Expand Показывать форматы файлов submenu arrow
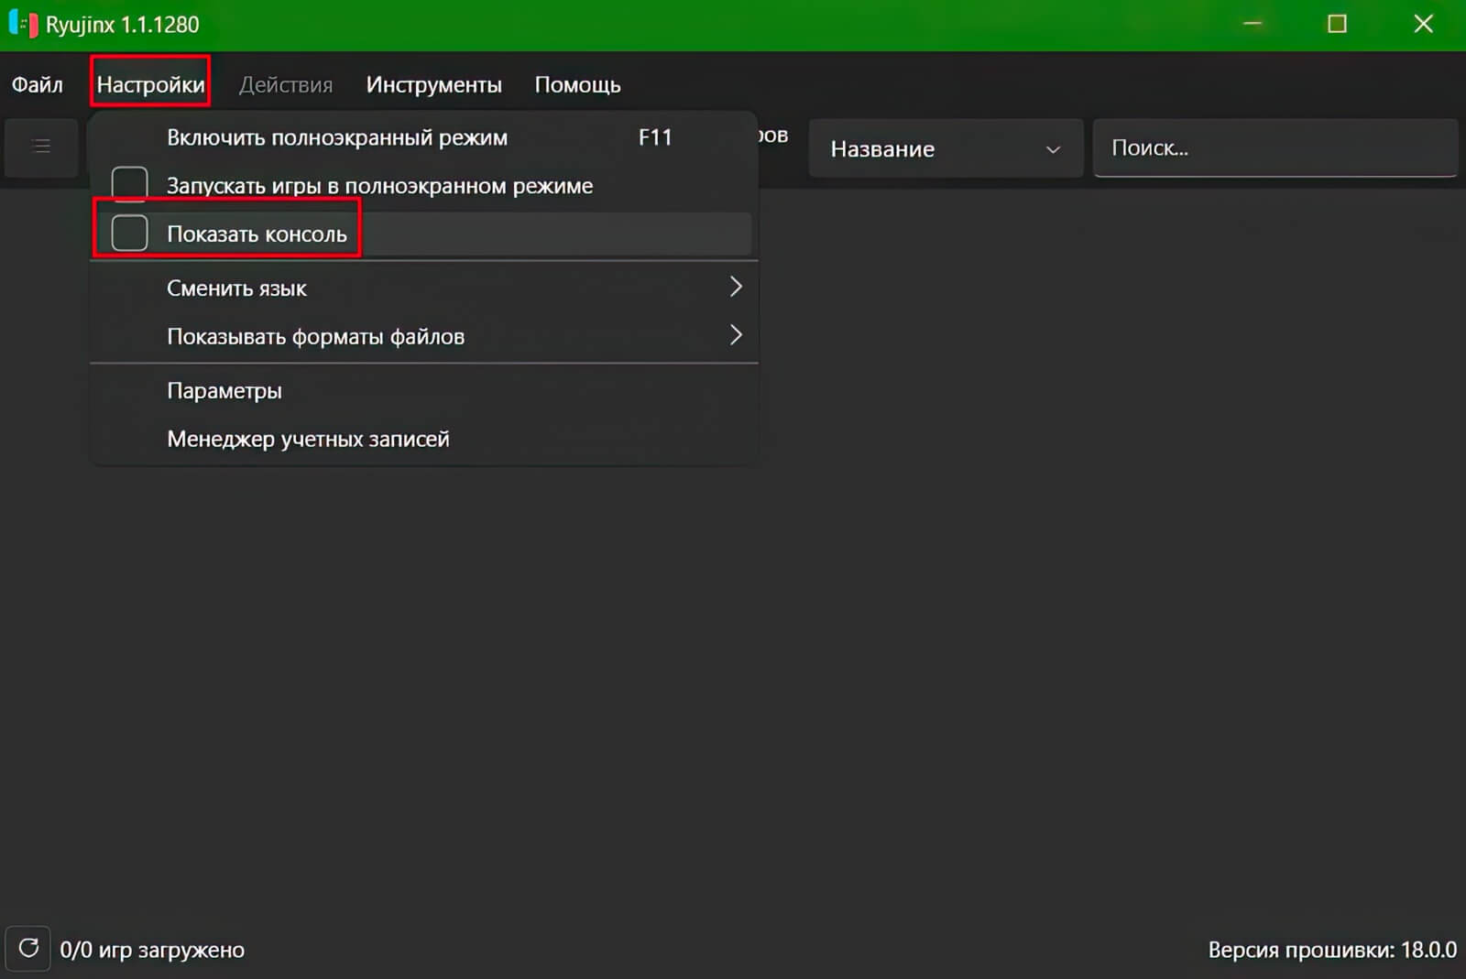 tap(735, 336)
